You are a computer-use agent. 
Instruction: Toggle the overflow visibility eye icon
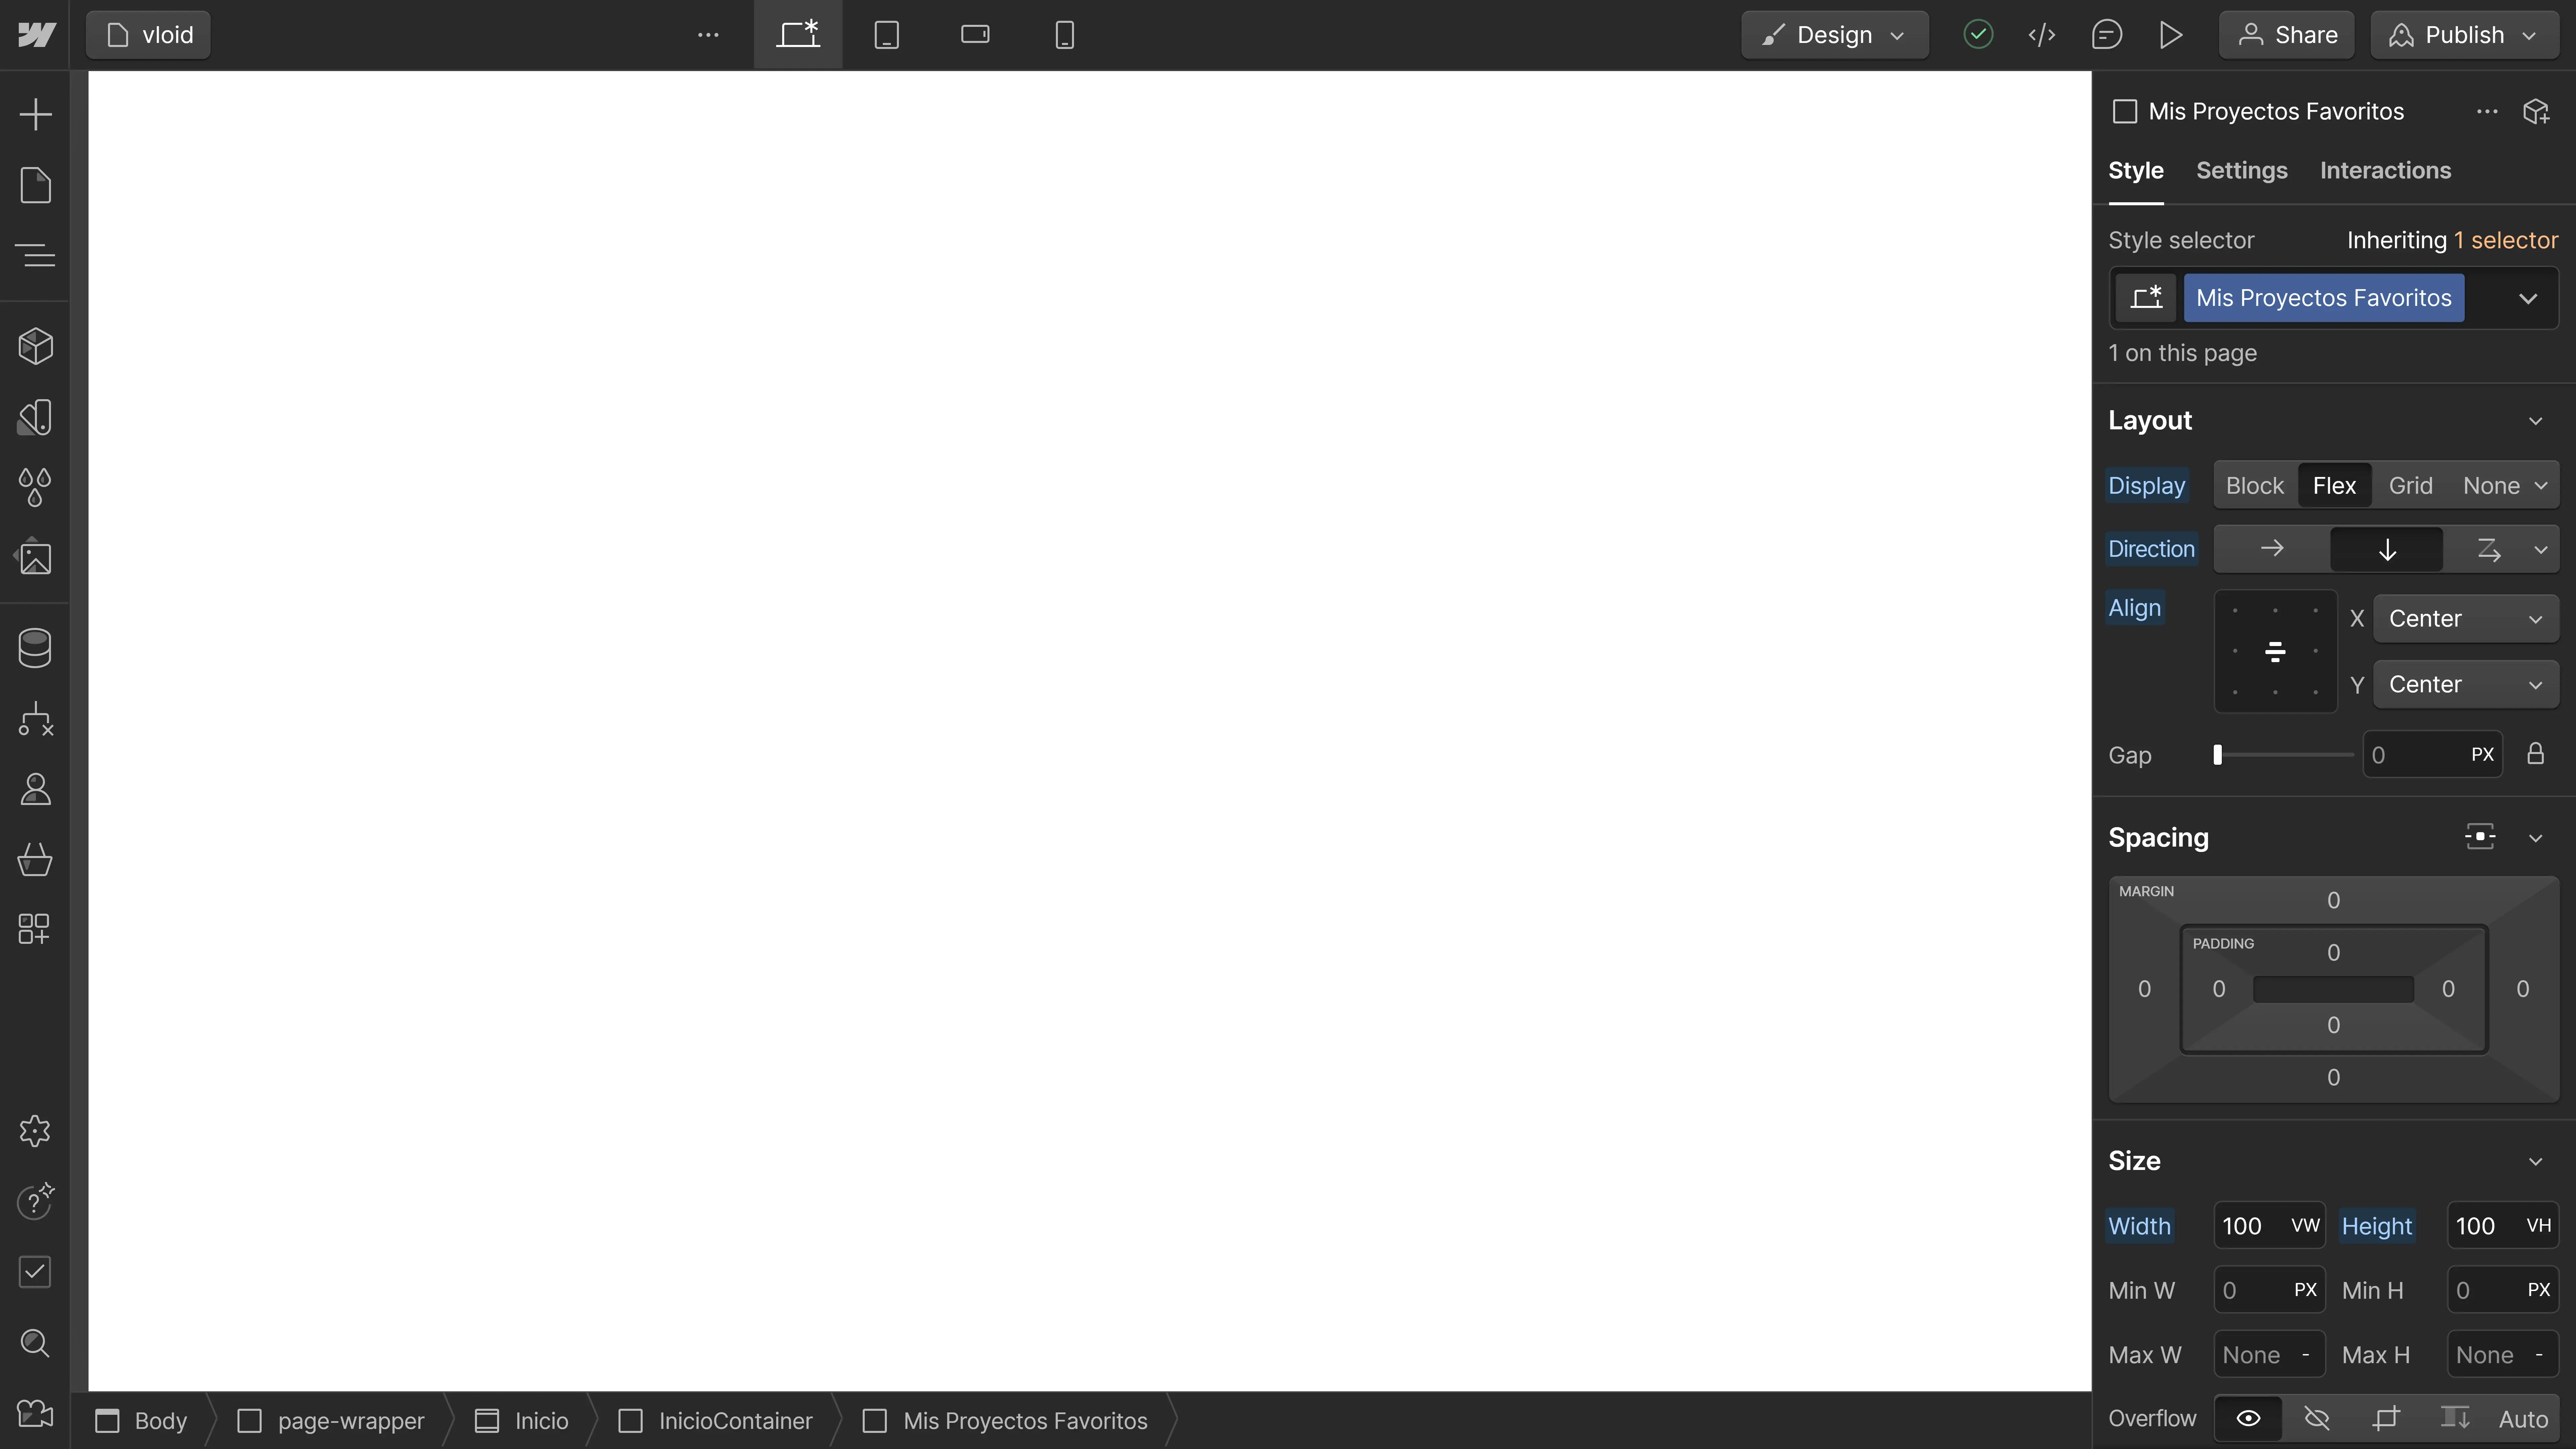click(x=2247, y=1417)
